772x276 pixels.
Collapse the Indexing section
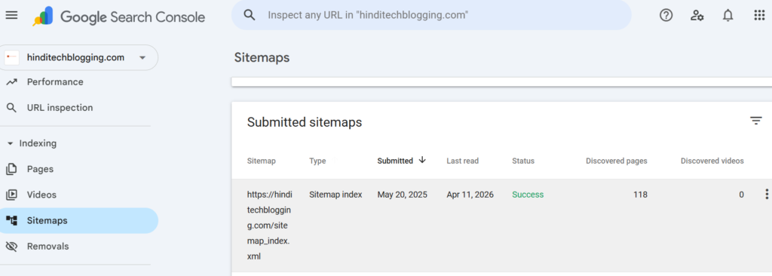32,143
